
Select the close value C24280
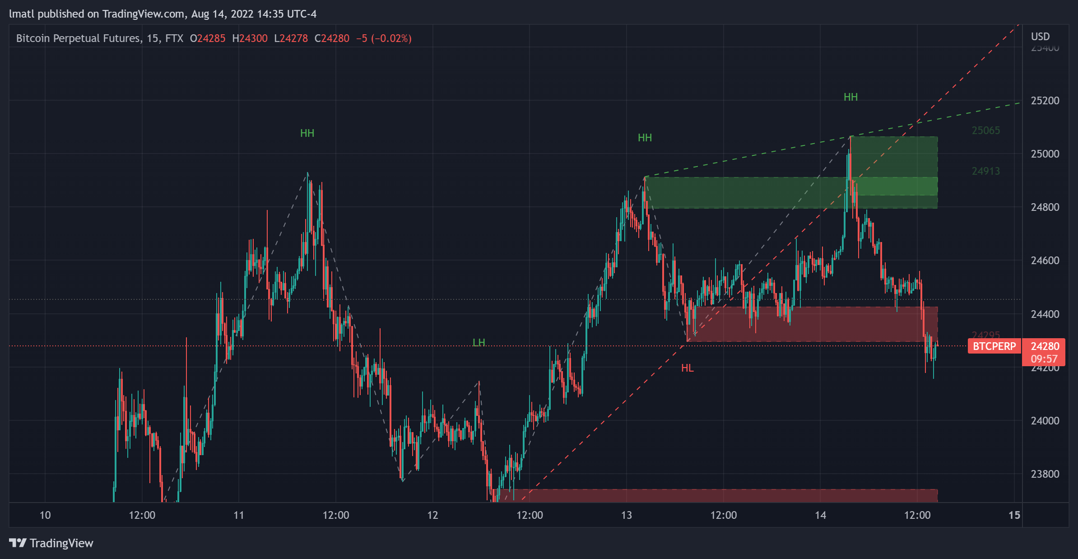(332, 38)
